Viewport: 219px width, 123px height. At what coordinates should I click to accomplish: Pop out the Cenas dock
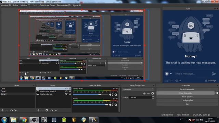(x=34, y=85)
